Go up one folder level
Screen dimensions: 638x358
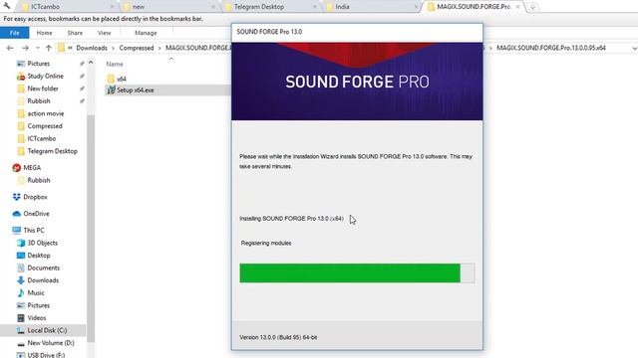coord(49,48)
